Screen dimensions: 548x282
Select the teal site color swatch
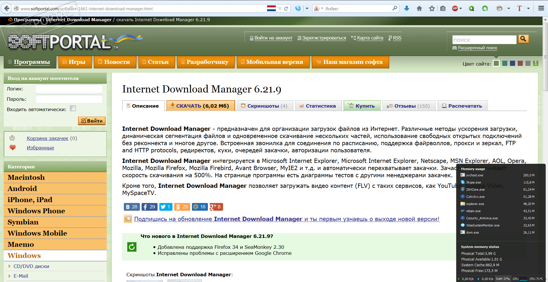[505, 63]
